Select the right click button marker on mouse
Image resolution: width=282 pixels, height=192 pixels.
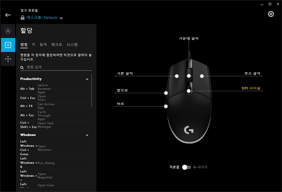tap(202, 76)
